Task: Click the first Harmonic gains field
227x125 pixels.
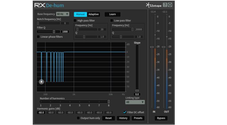Action: point(41,113)
